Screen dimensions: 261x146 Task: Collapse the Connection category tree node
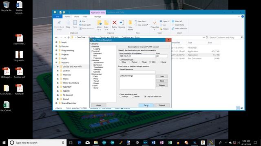pyautogui.click(x=91, y=74)
